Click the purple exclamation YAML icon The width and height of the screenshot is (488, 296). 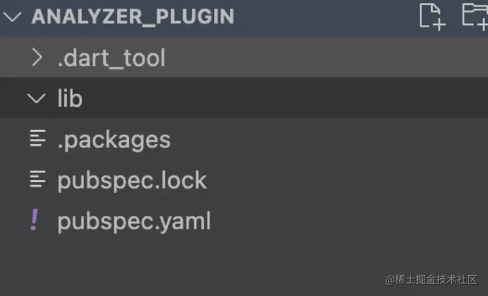(35, 221)
